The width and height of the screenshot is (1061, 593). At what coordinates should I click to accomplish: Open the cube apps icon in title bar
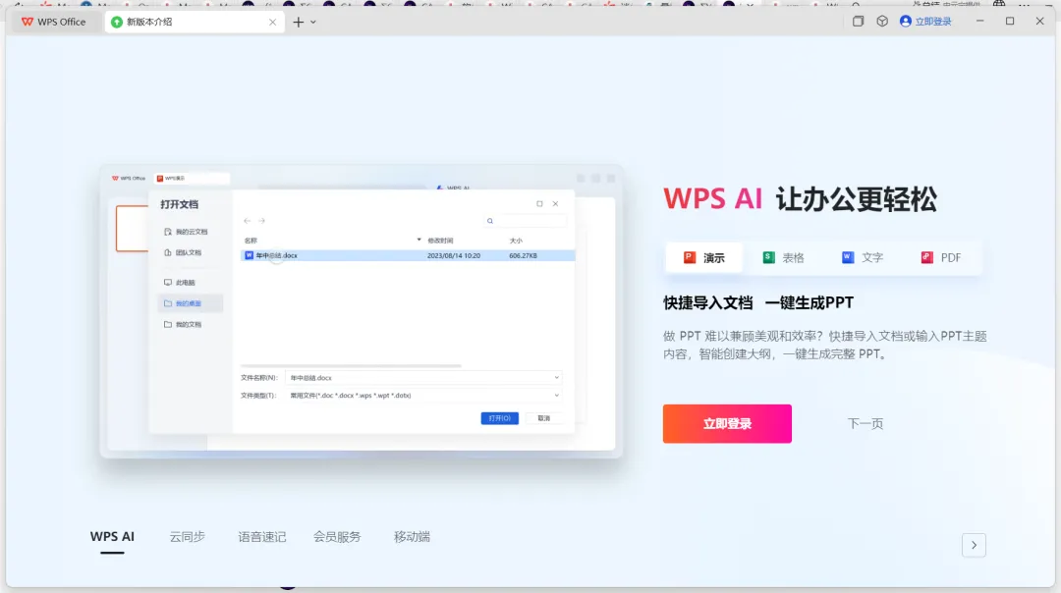pyautogui.click(x=882, y=22)
